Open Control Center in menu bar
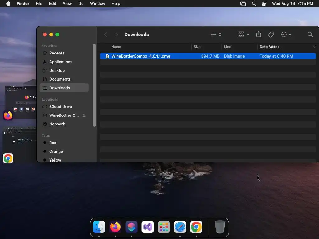 264,4
